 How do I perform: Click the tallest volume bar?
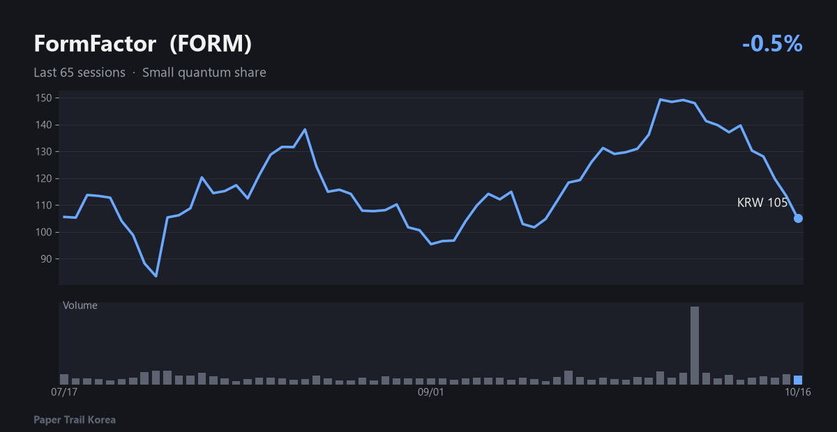tap(695, 346)
